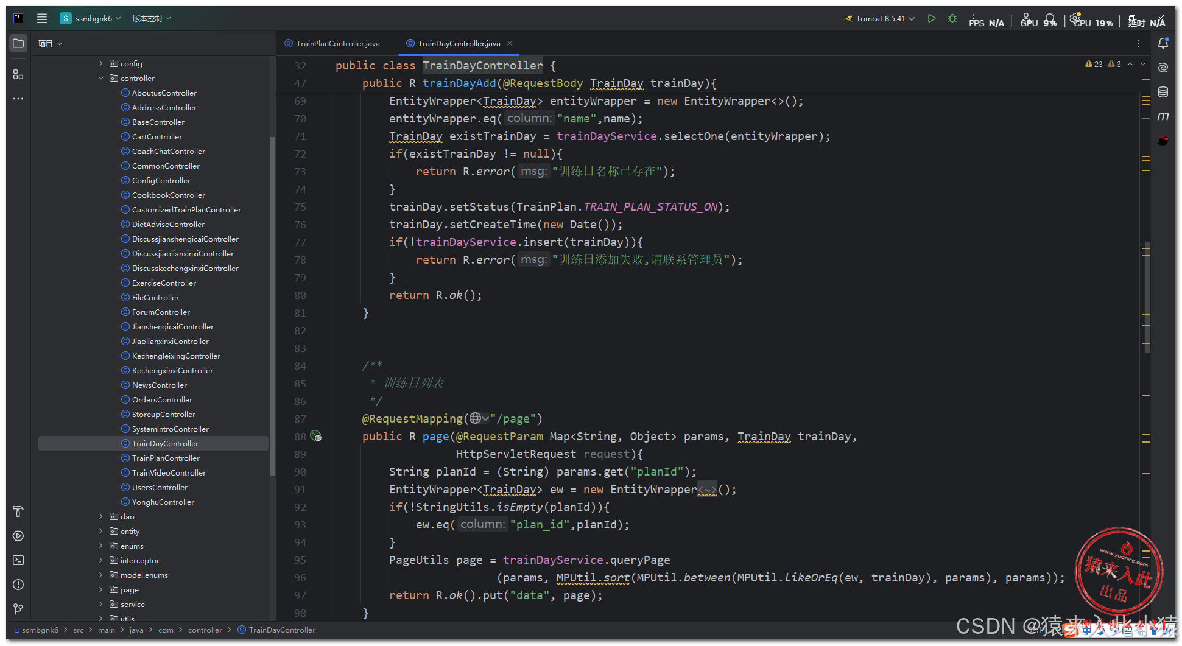Expand the entity folder
The image size is (1182, 646).
point(101,531)
